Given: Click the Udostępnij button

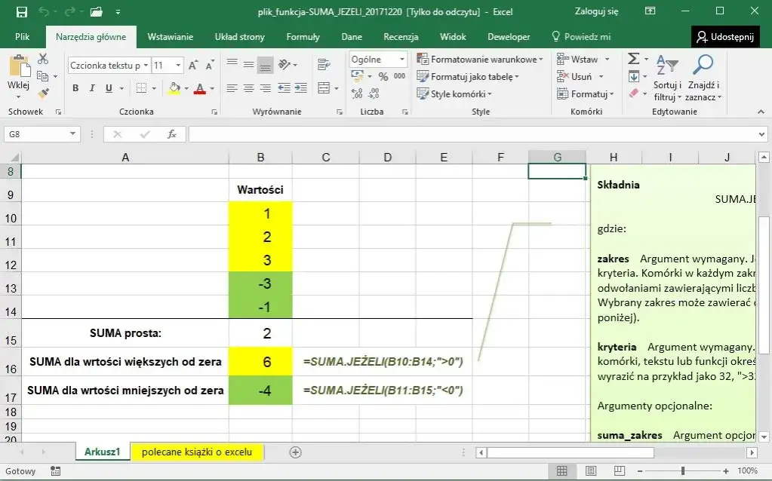Looking at the screenshot, I should pyautogui.click(x=725, y=35).
